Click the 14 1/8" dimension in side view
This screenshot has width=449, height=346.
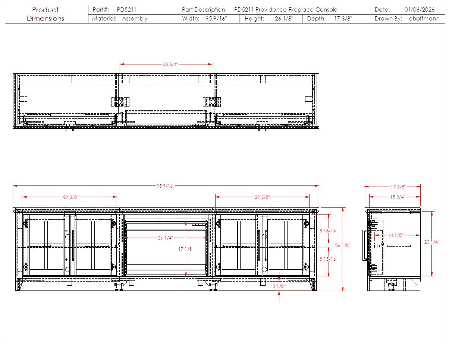tap(396, 235)
